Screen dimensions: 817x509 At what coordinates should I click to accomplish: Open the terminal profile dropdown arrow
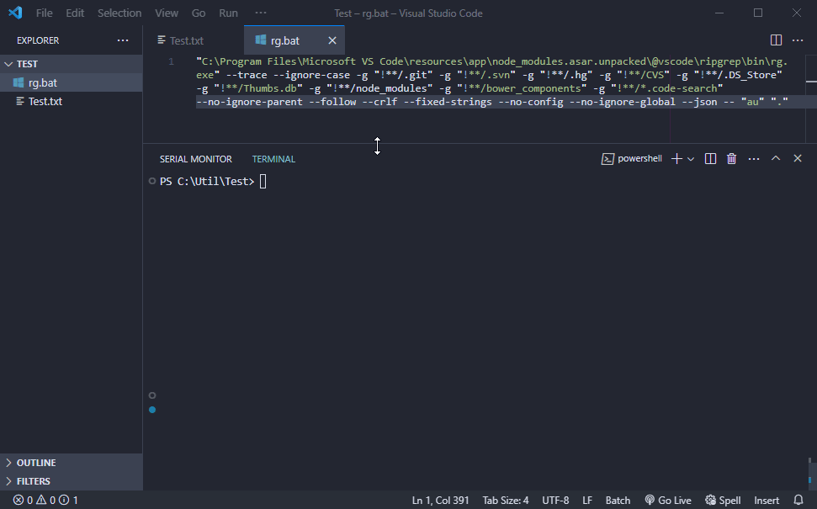tap(692, 158)
